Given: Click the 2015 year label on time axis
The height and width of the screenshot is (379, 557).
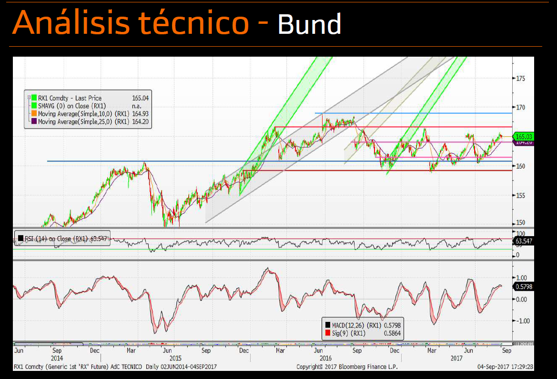Looking at the screenshot, I should pyautogui.click(x=175, y=358).
